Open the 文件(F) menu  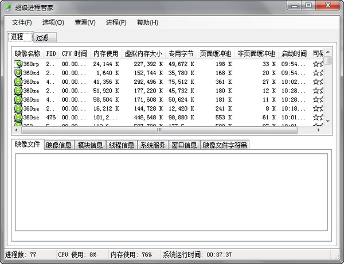(x=22, y=22)
